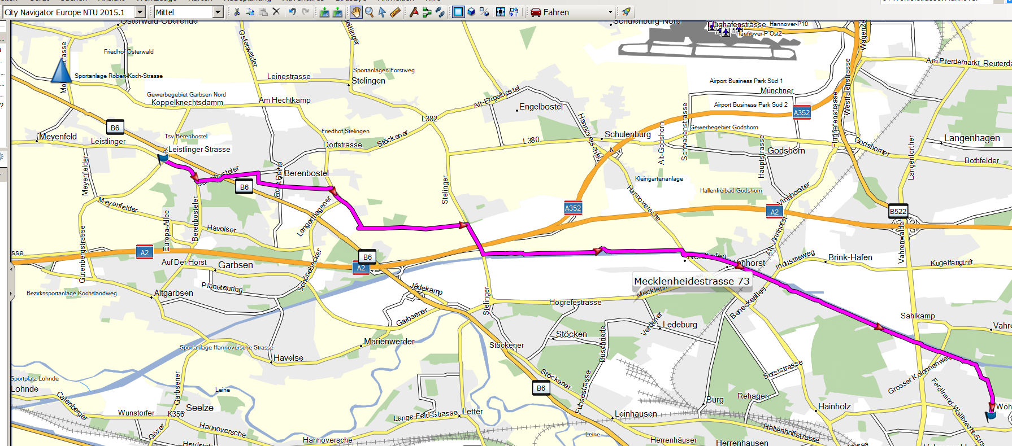The height and width of the screenshot is (446, 1012).
Task: Click the Undo arrow
Action: point(292,12)
